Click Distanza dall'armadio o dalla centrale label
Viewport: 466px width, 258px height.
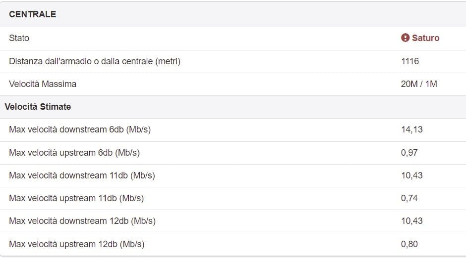tap(94, 61)
